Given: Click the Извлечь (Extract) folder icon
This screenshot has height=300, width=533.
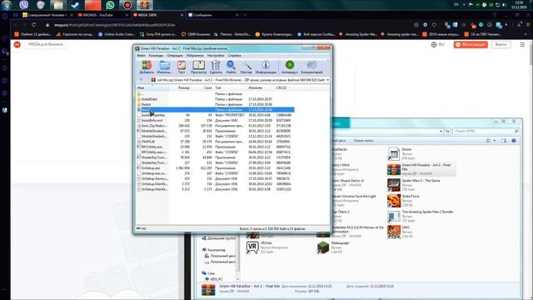Looking at the screenshot, I should point(165,67).
